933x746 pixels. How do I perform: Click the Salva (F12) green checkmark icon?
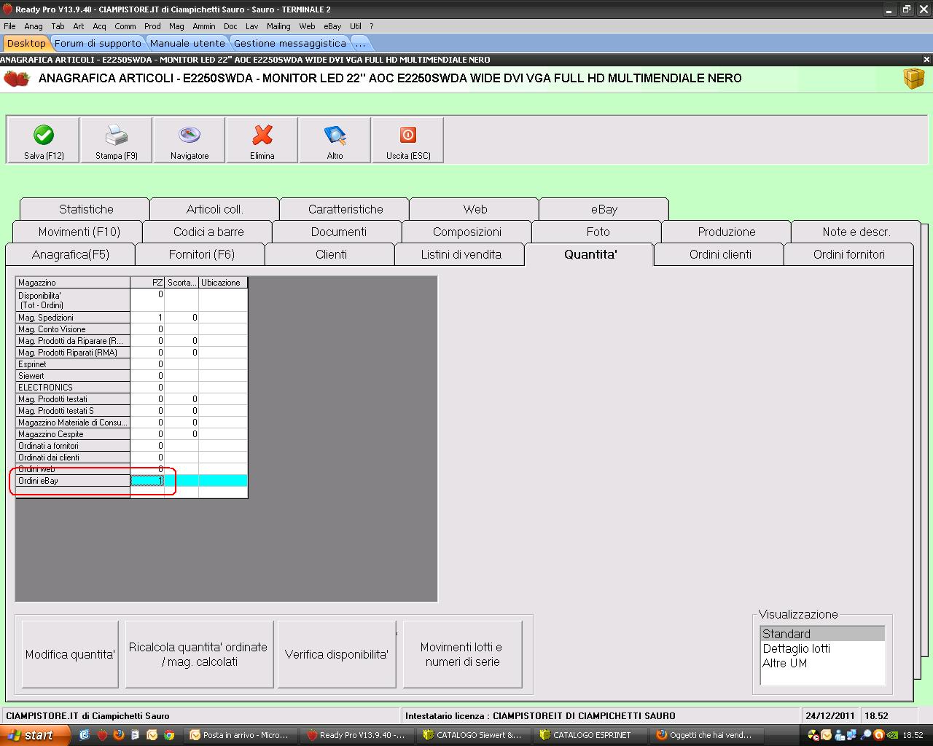pyautogui.click(x=44, y=136)
